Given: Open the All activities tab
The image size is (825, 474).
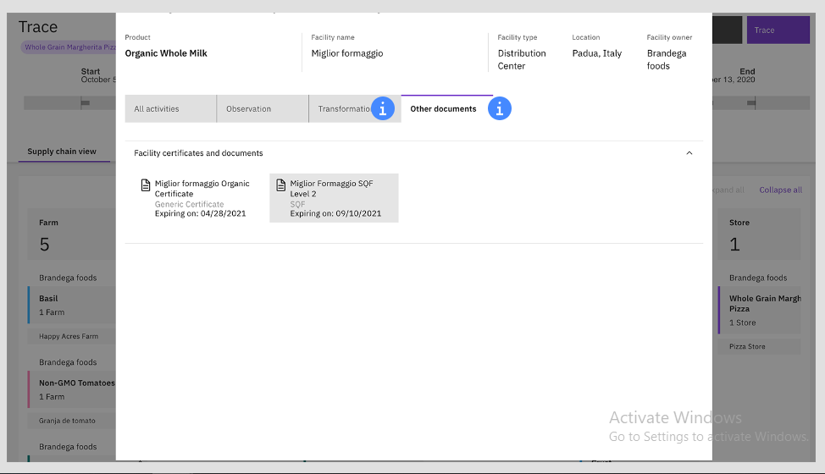Looking at the screenshot, I should tap(170, 109).
